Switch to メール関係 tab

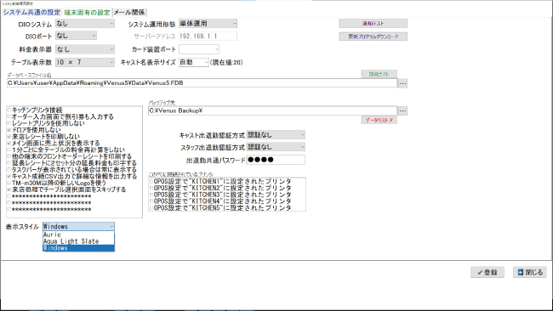(x=129, y=13)
